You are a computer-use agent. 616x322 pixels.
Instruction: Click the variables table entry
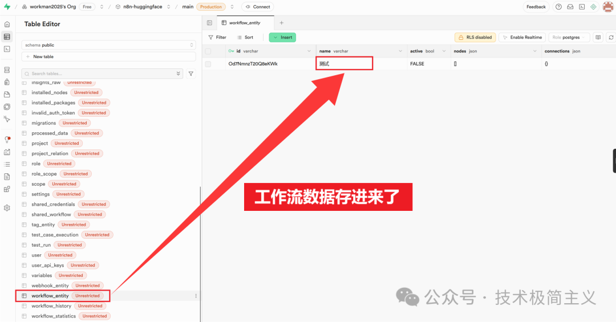(x=42, y=275)
